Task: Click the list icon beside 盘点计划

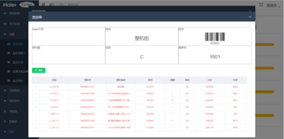Action: pyautogui.click(x=9, y=62)
